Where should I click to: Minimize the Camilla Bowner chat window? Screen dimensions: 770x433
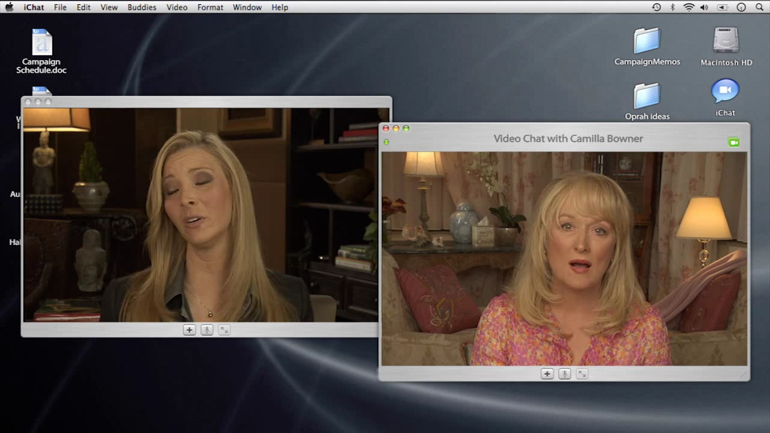coord(396,128)
